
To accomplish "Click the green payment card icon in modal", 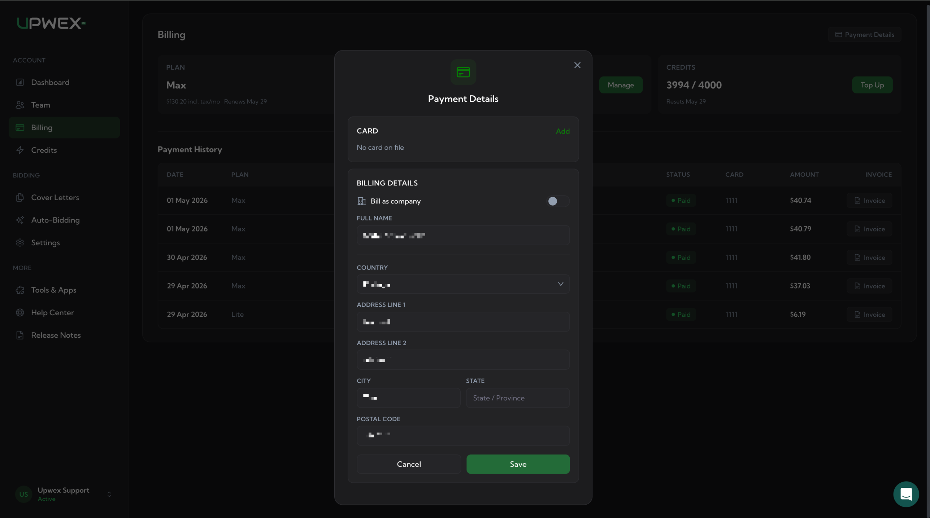I will [463, 72].
